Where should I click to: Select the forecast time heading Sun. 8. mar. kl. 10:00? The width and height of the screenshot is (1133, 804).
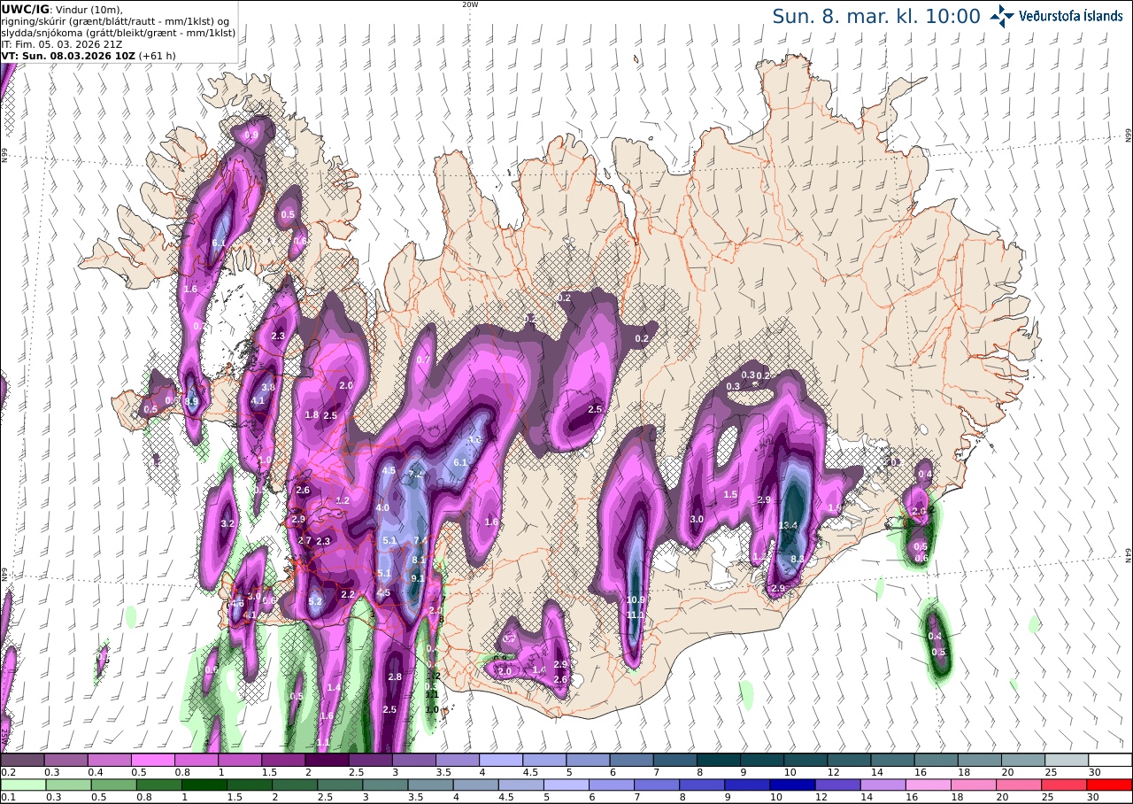point(876,17)
